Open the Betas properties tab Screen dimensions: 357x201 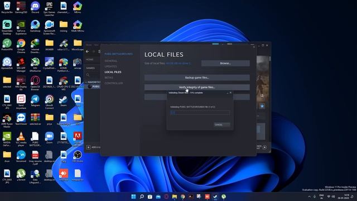[109, 78]
